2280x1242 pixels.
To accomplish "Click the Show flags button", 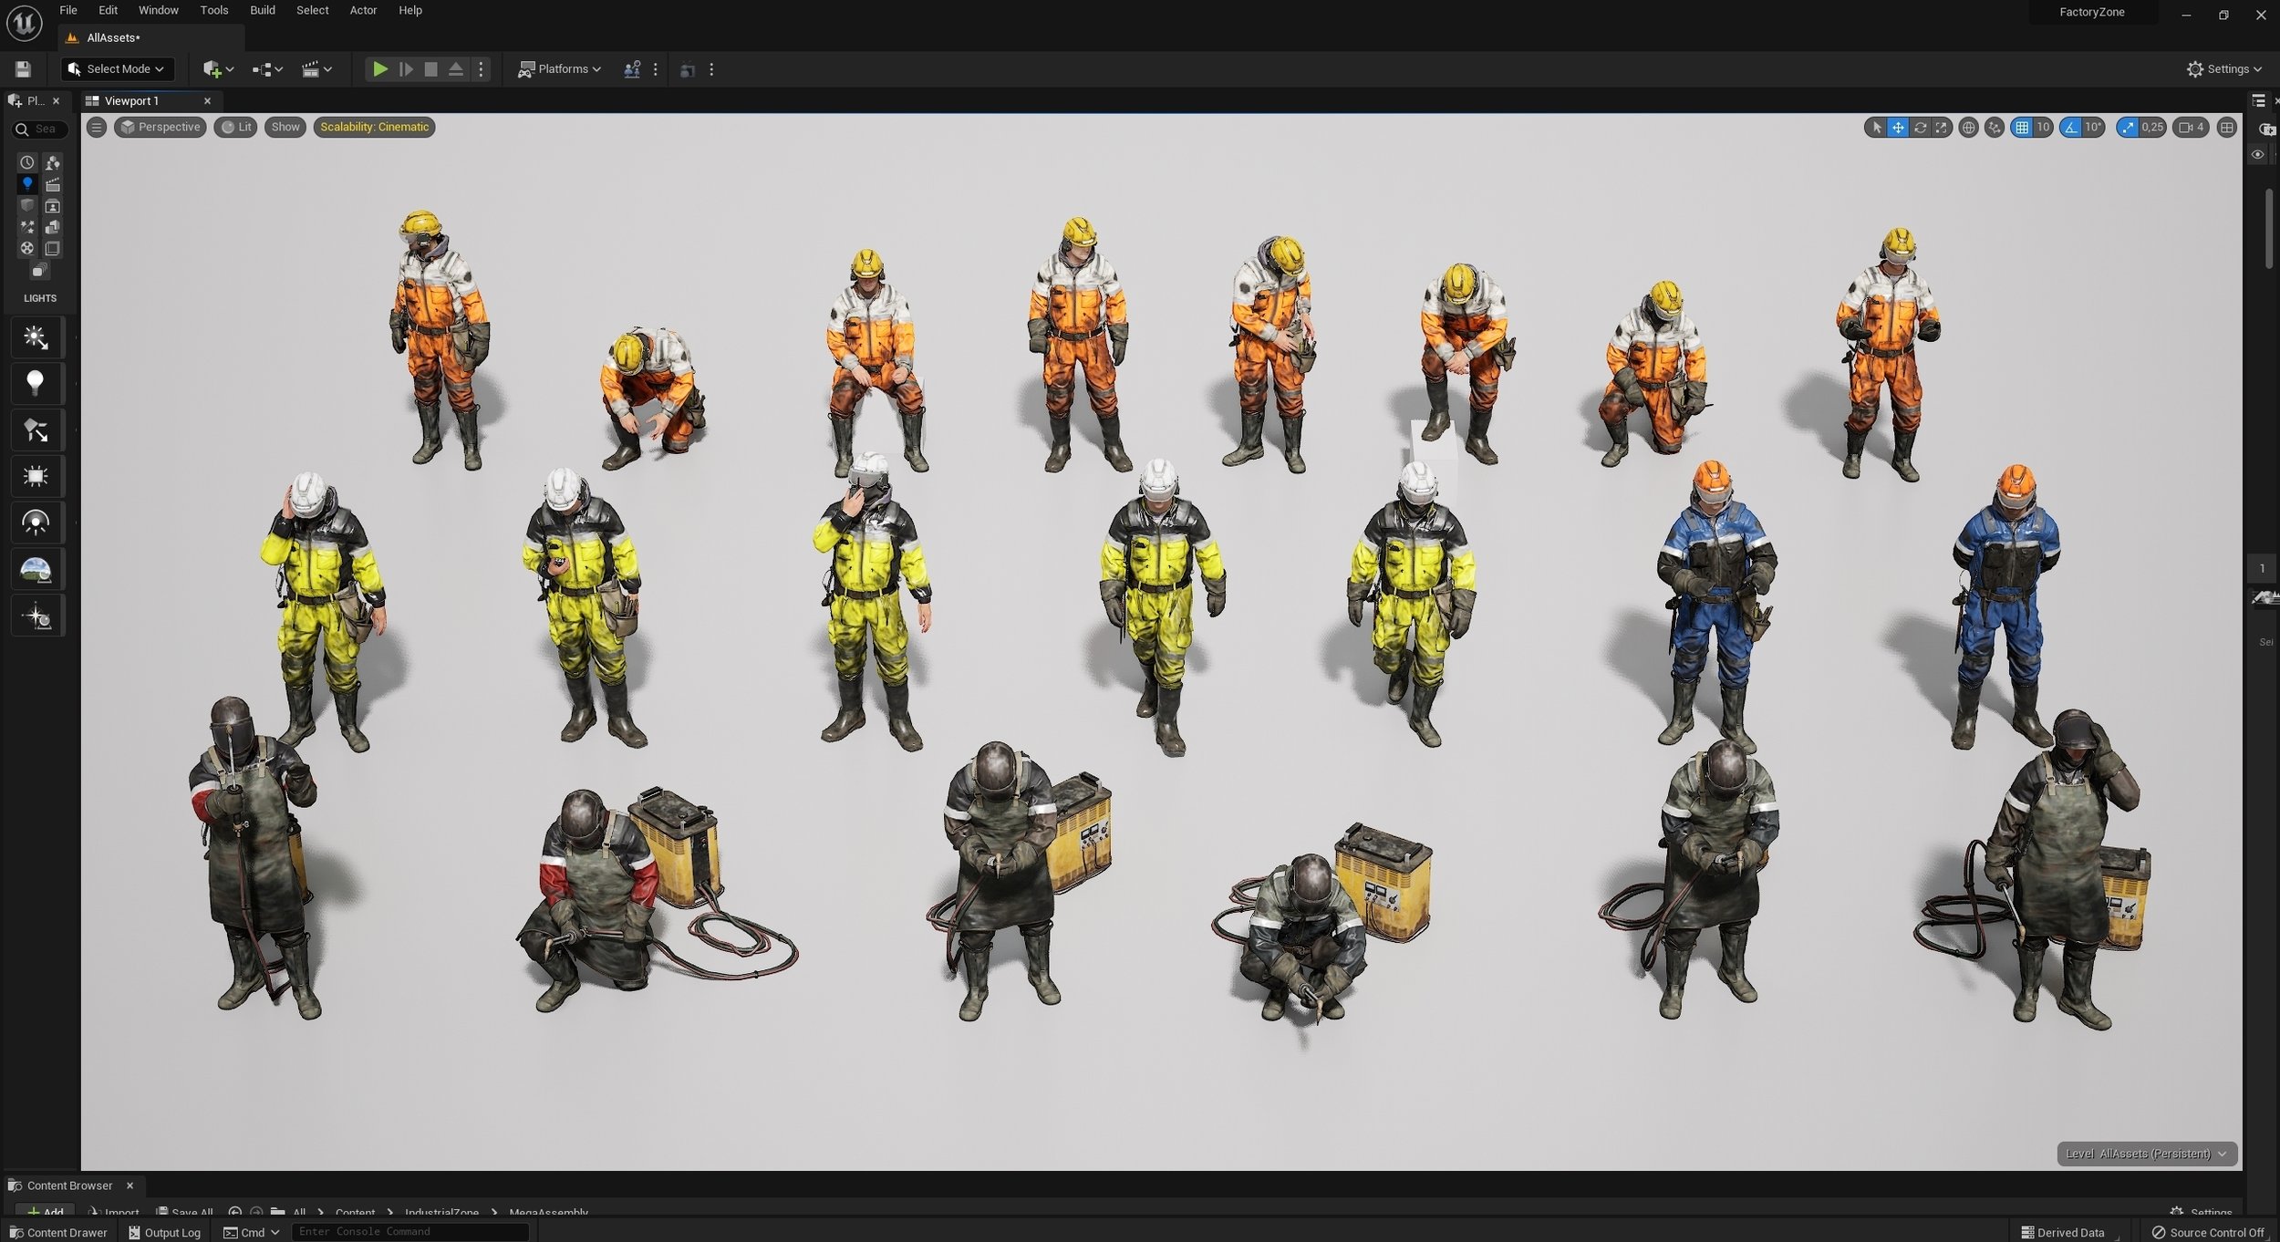I will click(285, 128).
